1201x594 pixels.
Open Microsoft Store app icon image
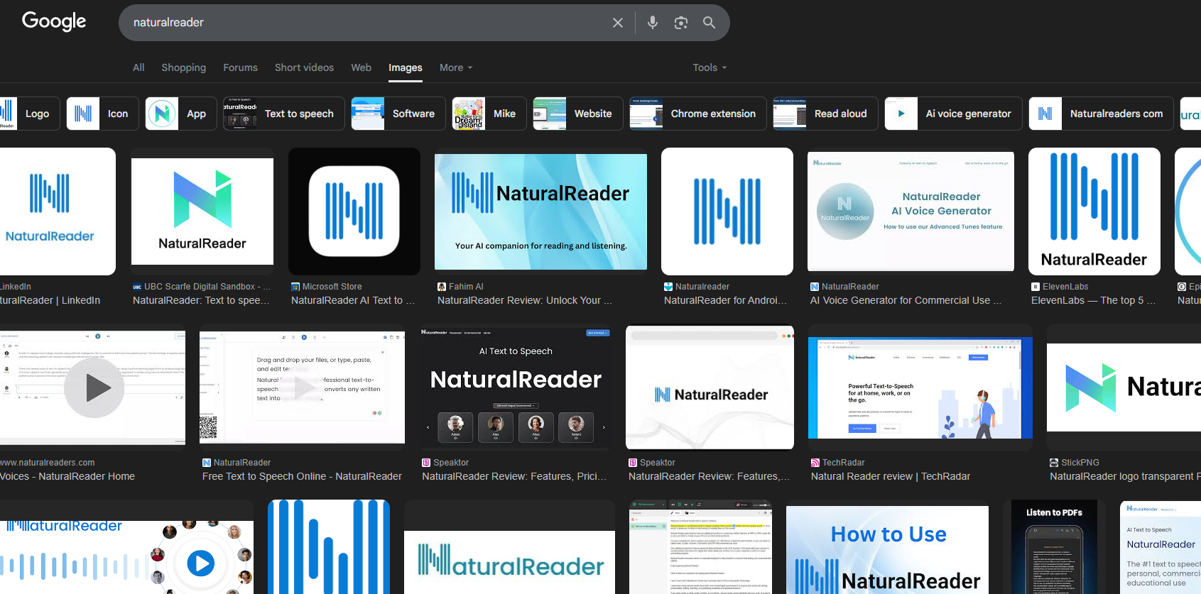tap(354, 211)
